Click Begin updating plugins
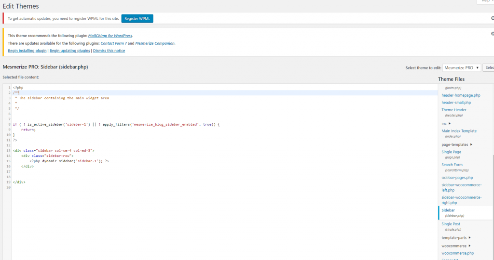The height and width of the screenshot is (260, 494). (69, 51)
